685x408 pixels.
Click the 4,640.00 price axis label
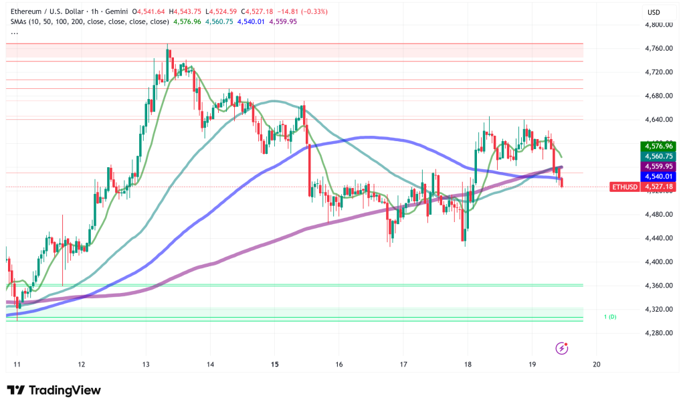click(658, 120)
